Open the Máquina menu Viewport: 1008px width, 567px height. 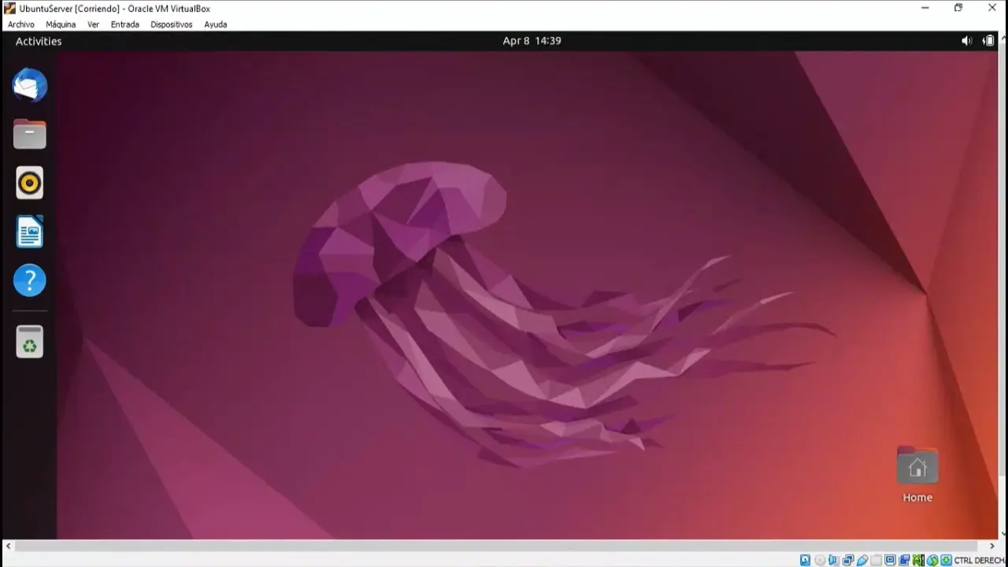(x=61, y=24)
